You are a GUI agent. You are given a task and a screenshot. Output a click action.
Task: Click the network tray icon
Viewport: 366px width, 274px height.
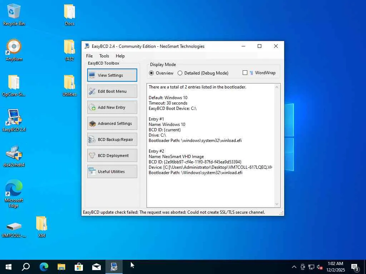click(311, 267)
